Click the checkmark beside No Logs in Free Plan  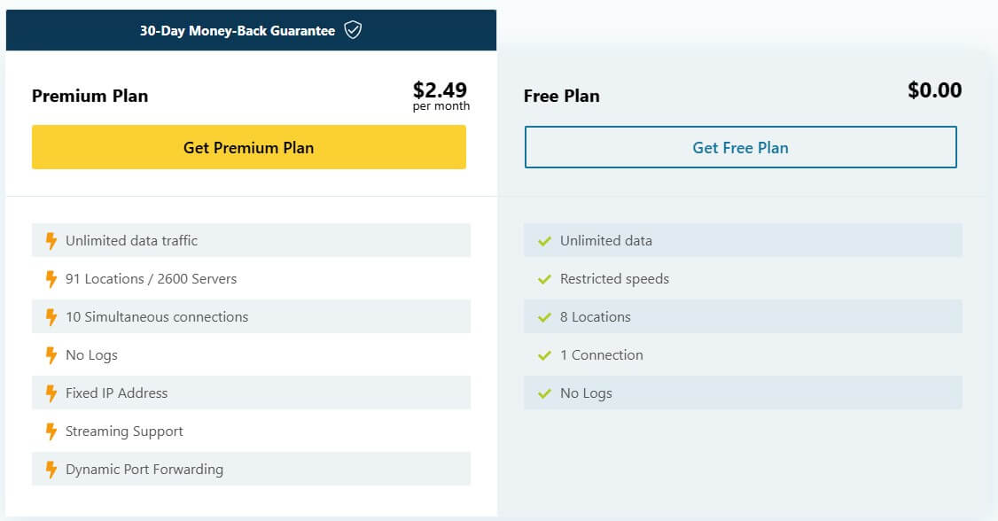pos(543,393)
